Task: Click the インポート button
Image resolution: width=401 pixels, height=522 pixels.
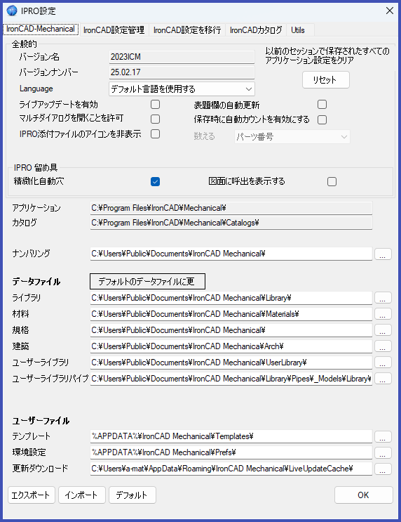Action: point(82,495)
